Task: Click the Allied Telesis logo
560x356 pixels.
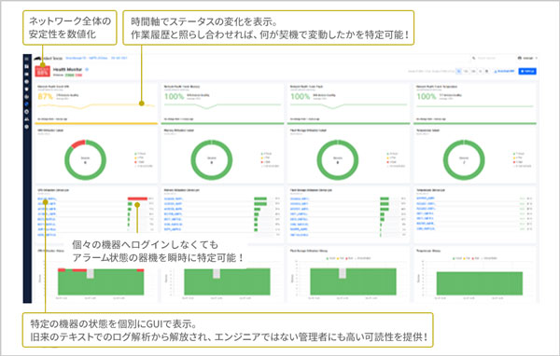Action: (49, 58)
